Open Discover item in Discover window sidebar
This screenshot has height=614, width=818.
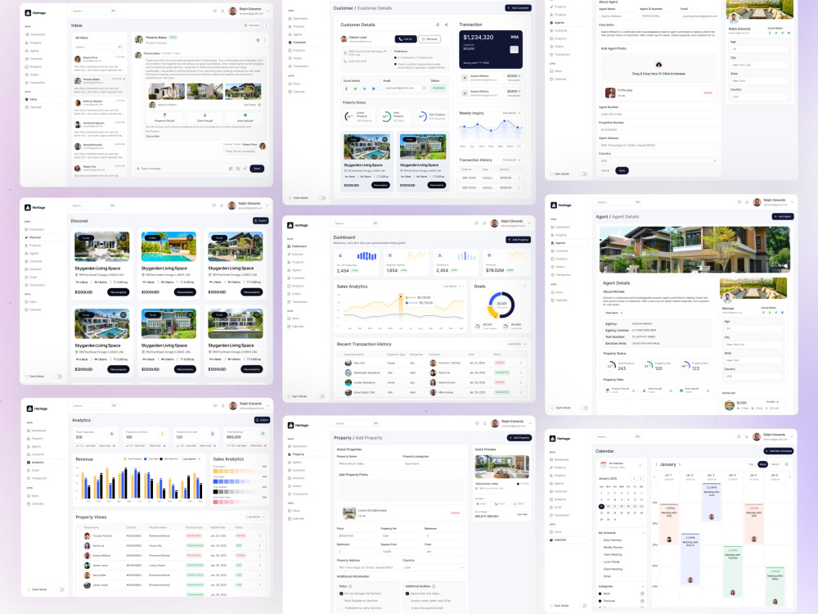coord(44,237)
